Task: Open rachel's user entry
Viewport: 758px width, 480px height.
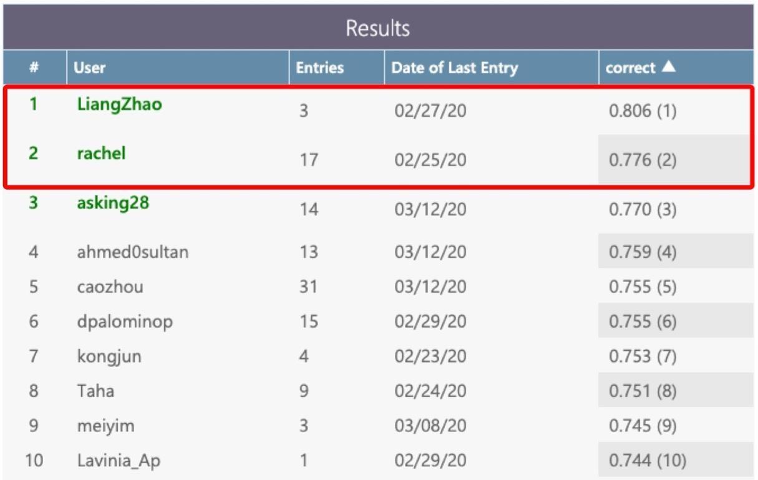Action: coord(101,153)
